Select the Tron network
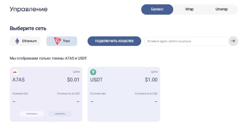 (x=62, y=41)
